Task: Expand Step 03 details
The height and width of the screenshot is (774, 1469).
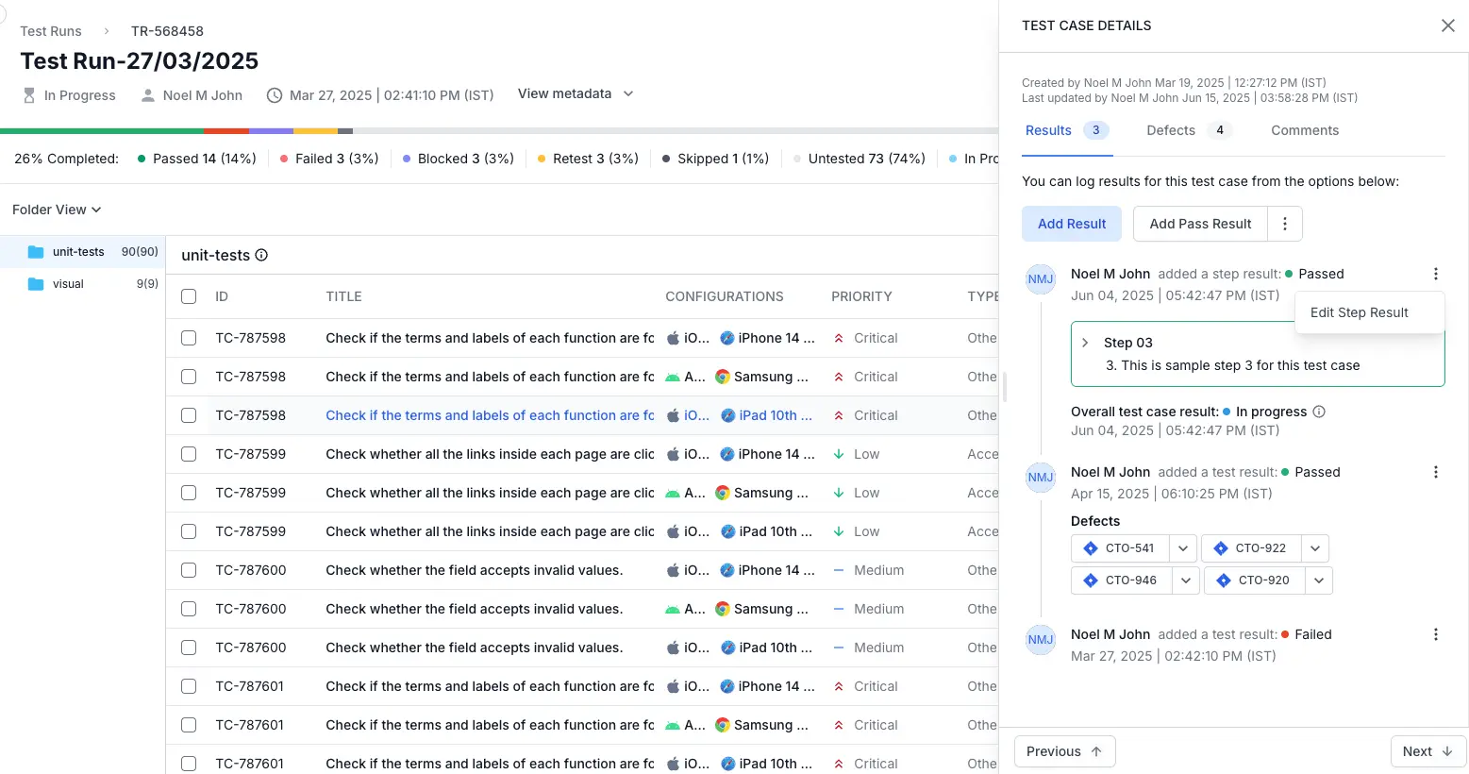Action: pos(1085,343)
